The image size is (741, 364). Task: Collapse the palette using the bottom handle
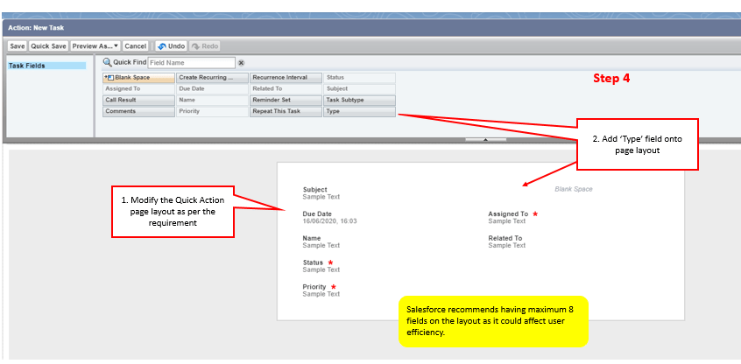pos(485,138)
